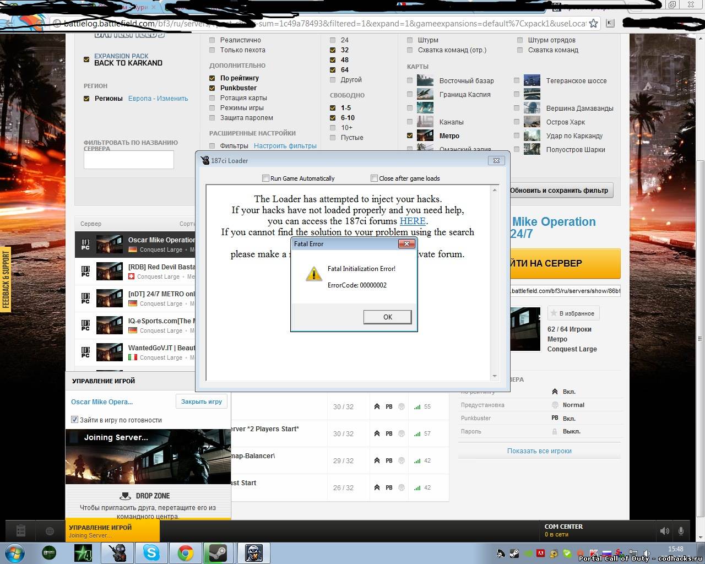Sort server list by Сервер column

tap(91, 224)
